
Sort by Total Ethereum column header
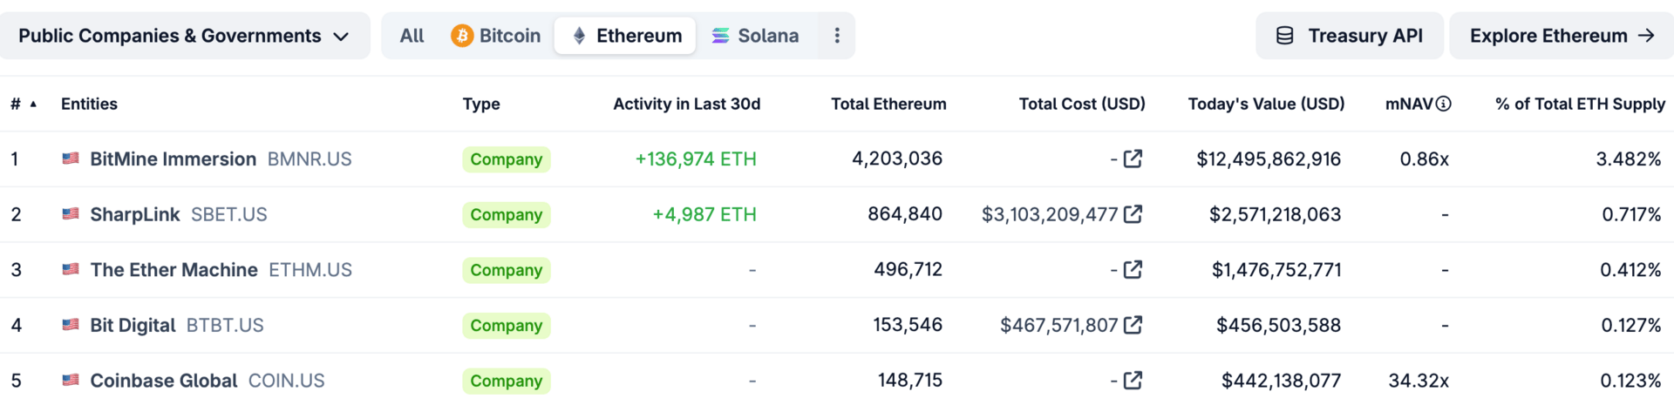pos(888,104)
